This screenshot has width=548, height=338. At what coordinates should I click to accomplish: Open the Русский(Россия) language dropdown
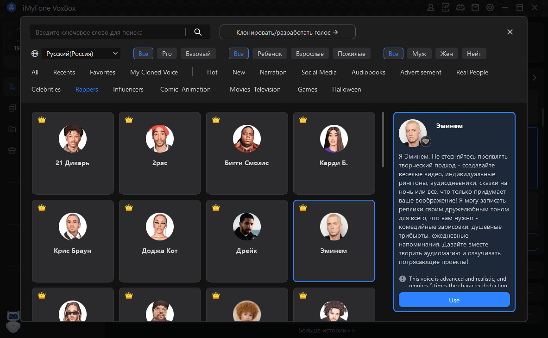click(81, 54)
